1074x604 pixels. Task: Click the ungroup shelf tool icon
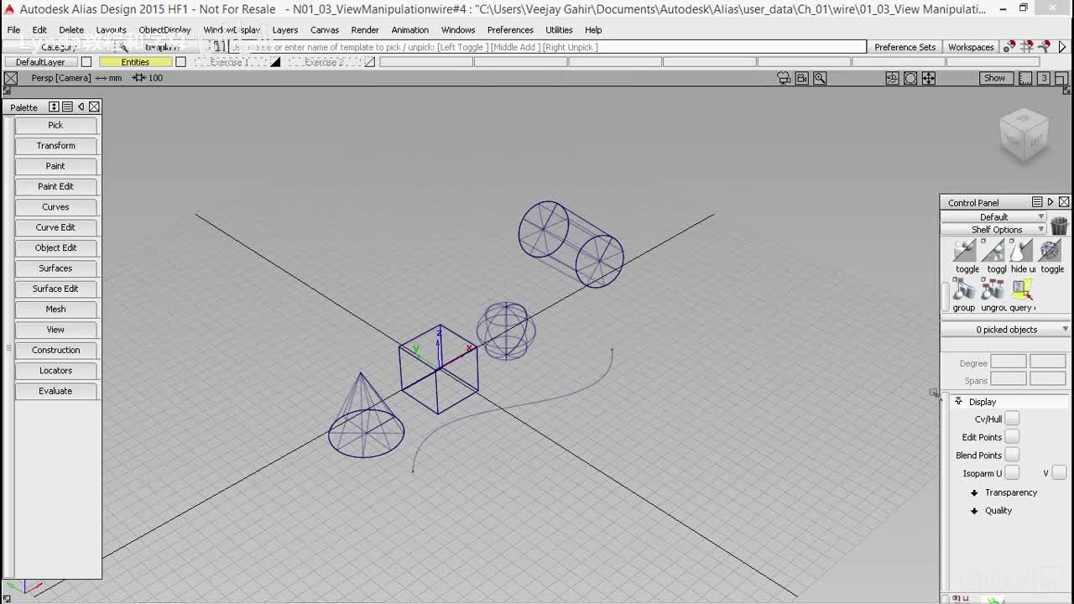coord(993,290)
